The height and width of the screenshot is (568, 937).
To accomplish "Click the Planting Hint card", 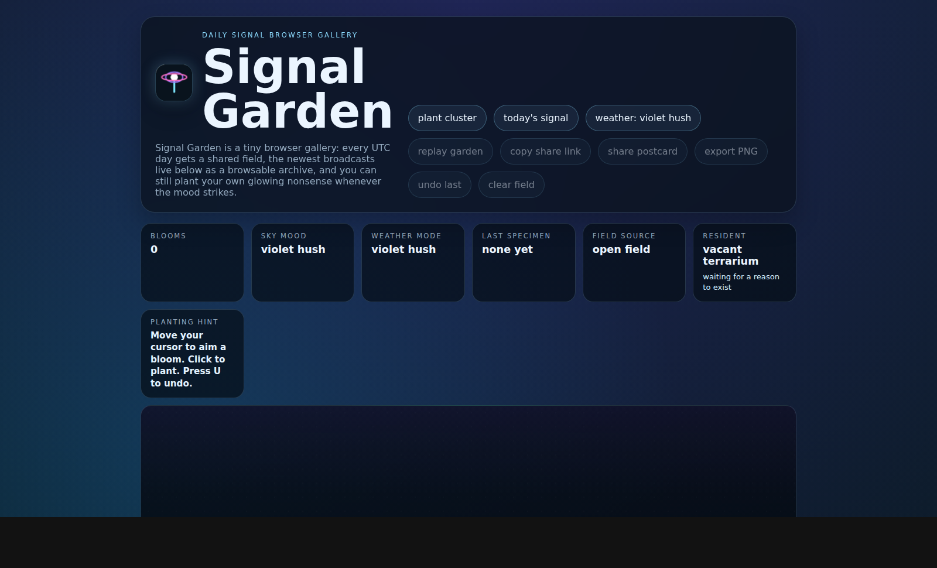I will tap(192, 354).
